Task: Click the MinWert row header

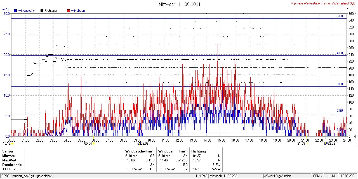Action: pyautogui.click(x=9, y=156)
